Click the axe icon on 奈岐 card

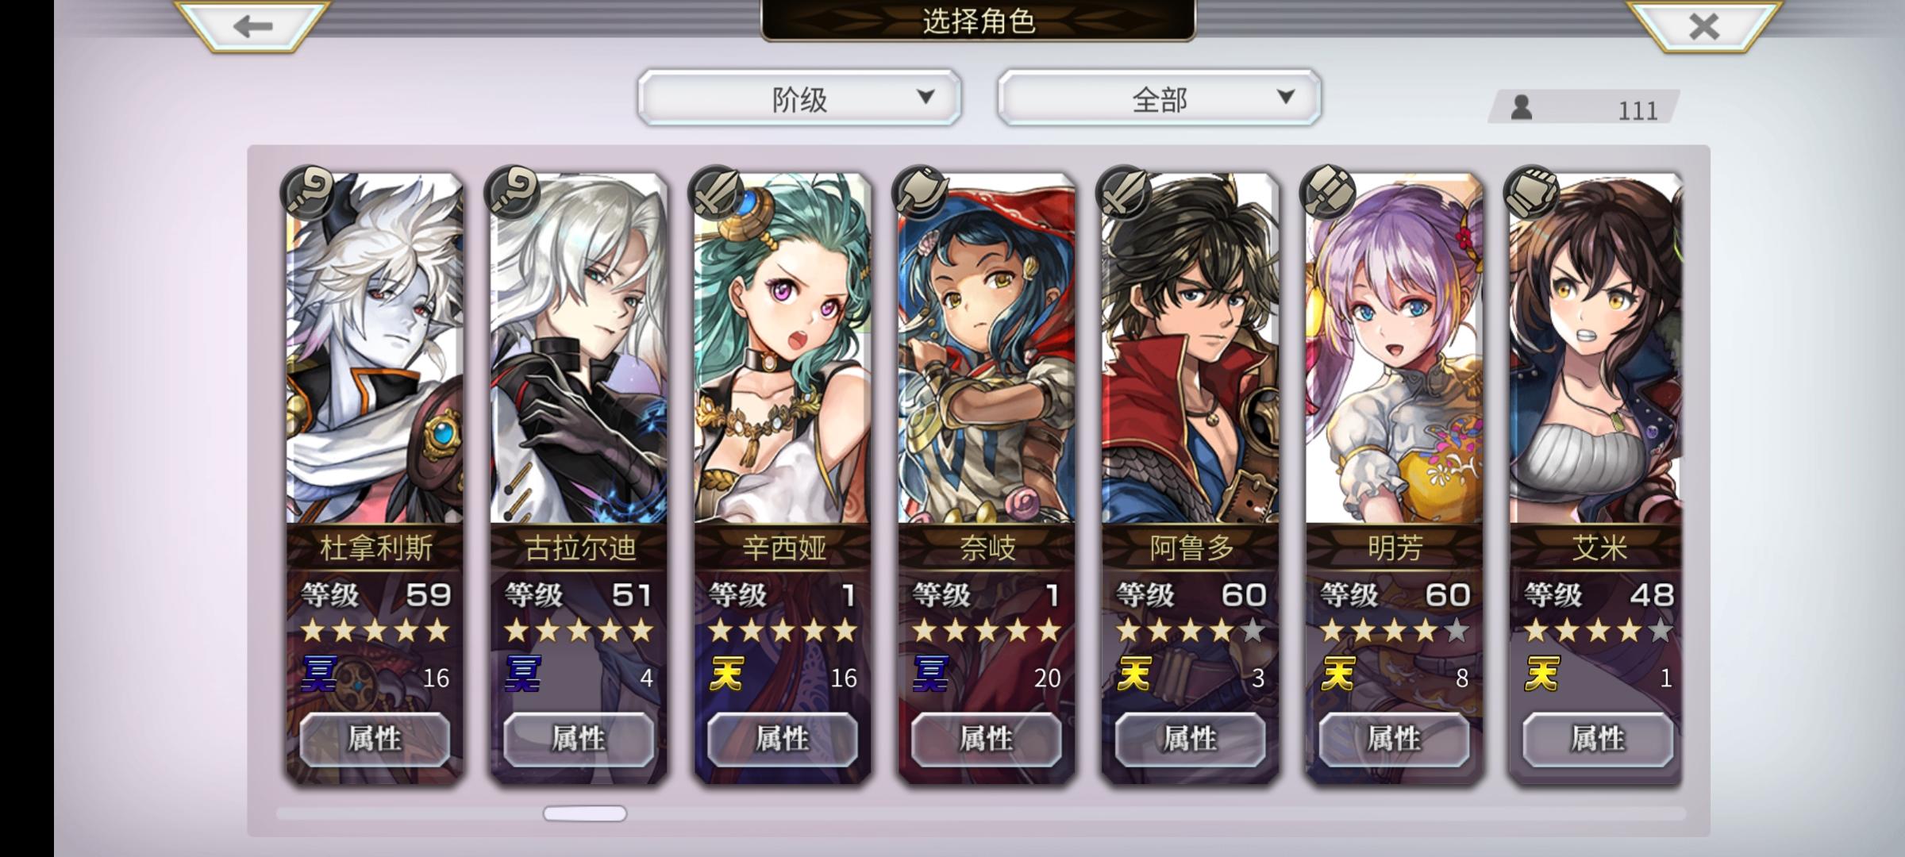click(x=919, y=193)
